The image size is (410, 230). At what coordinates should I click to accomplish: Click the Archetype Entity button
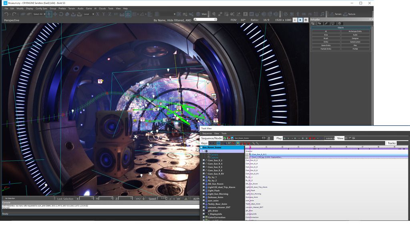coord(355,31)
